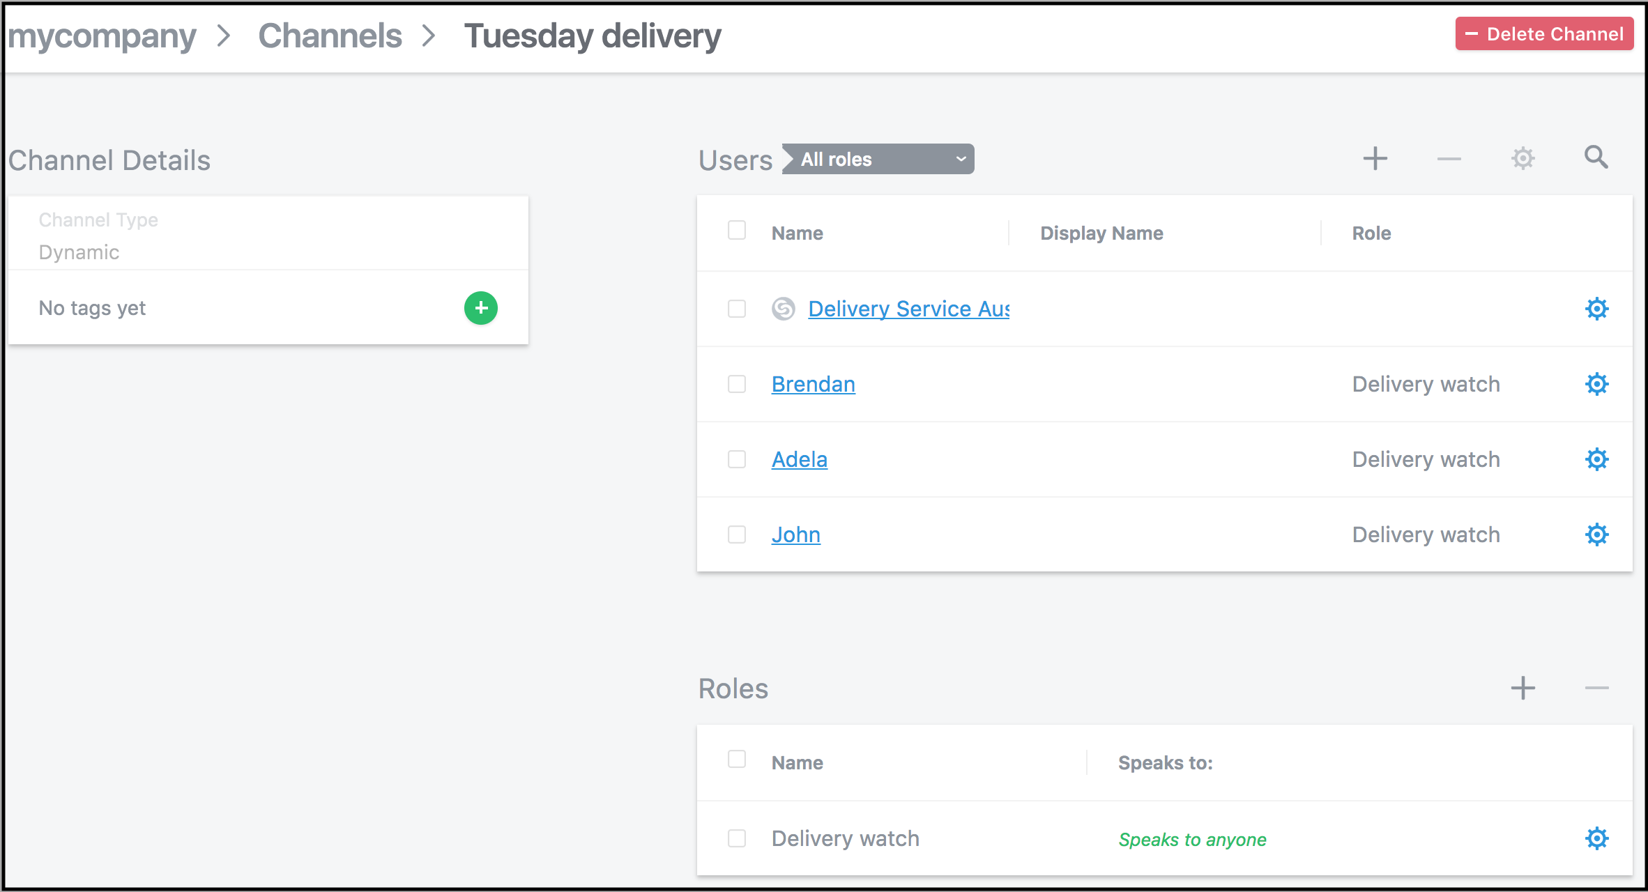Add a user with the plus icon

tap(1375, 159)
